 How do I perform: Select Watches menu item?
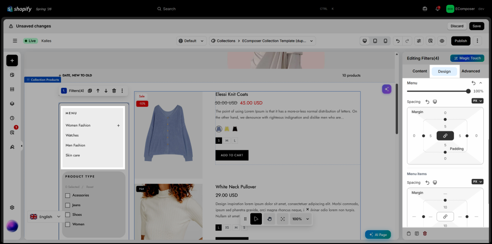click(72, 135)
